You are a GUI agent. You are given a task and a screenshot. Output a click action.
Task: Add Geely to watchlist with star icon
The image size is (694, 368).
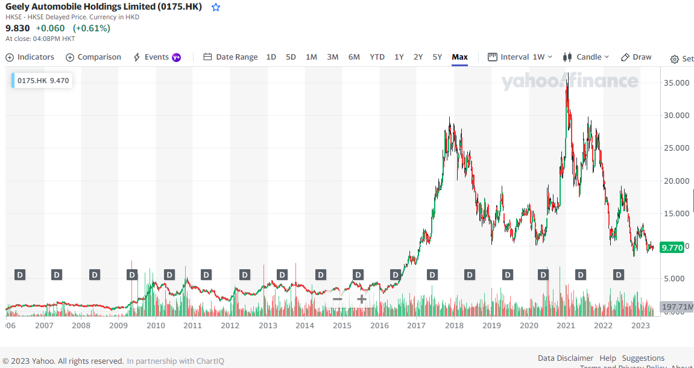pos(215,7)
